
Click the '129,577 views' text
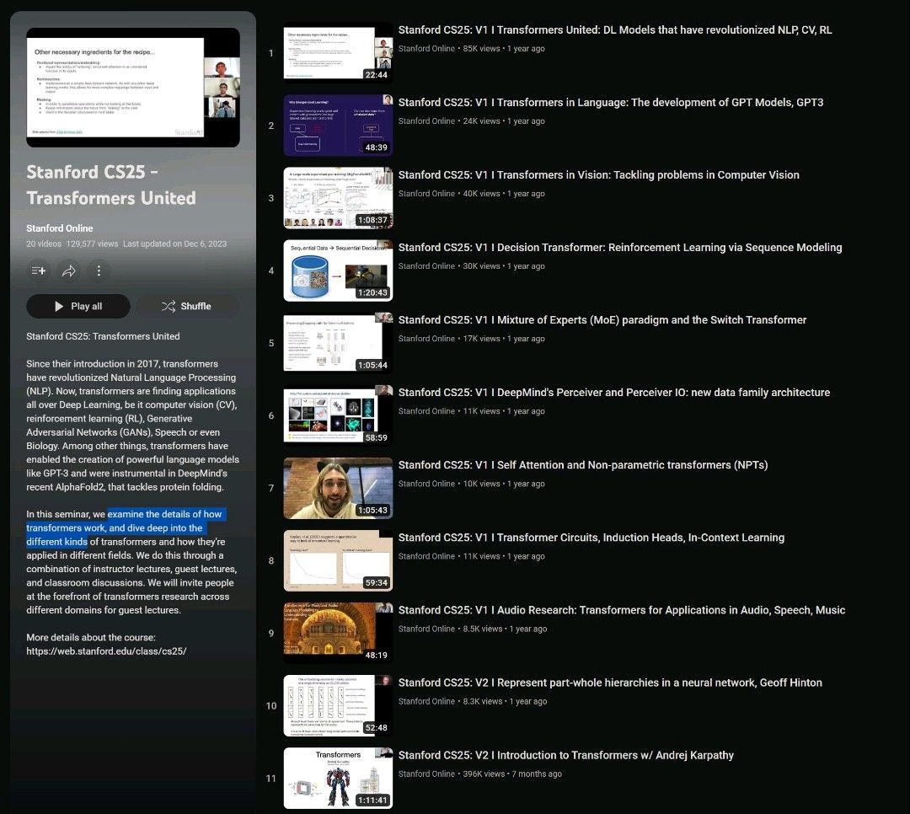(x=92, y=244)
